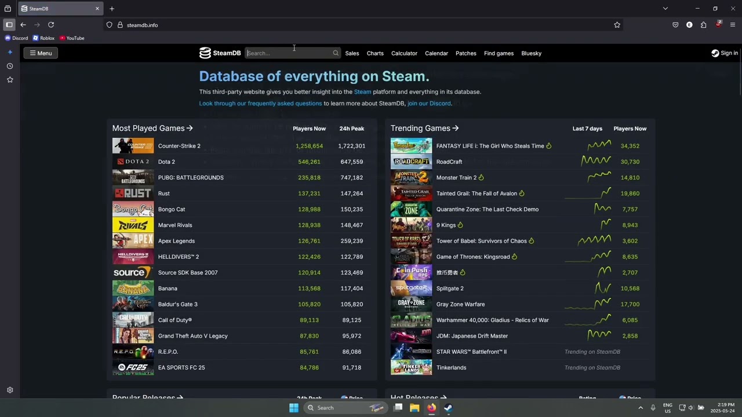
Task: Open the Calculator page
Action: pyautogui.click(x=404, y=53)
